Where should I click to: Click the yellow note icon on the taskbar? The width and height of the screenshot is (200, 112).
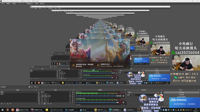coord(47,110)
